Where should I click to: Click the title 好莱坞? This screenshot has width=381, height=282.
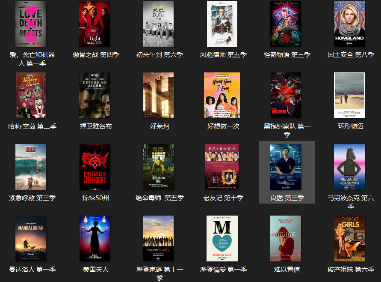159,126
